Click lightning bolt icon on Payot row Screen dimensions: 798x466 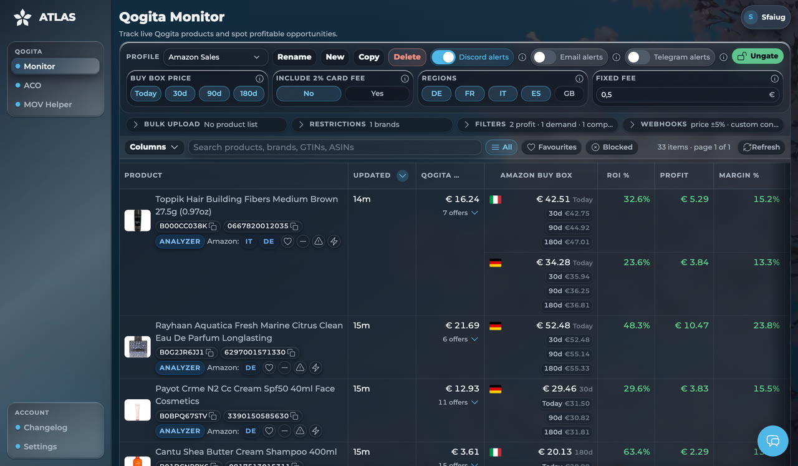[316, 431]
